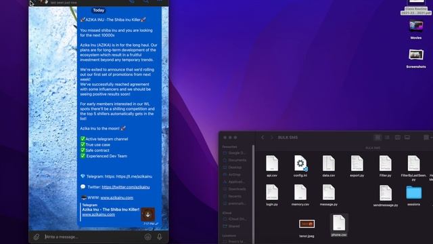The height and width of the screenshot is (244, 433).
Task: Switch Finder to gallery view
Action: (407, 138)
